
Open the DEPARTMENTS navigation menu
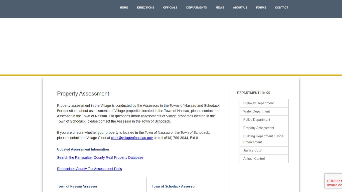point(197,7)
